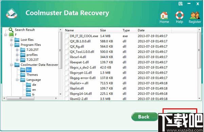Click file icon beside libgcrypt-11.dll
Viewport: 204px width, 132px height.
point(67,73)
